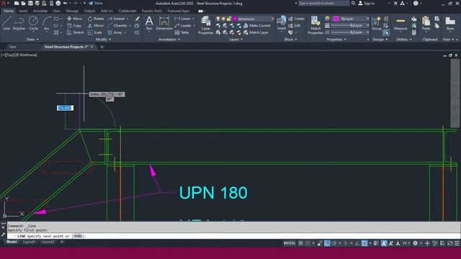The image size is (461, 259).
Task: Activate the Scale command
Action: (95, 32)
